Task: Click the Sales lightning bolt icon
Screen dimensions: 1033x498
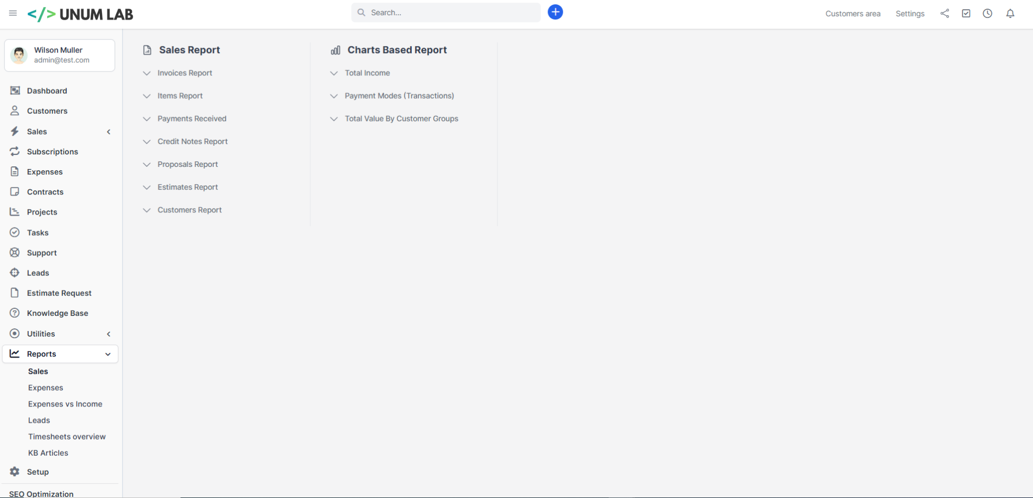Action: coord(15,131)
